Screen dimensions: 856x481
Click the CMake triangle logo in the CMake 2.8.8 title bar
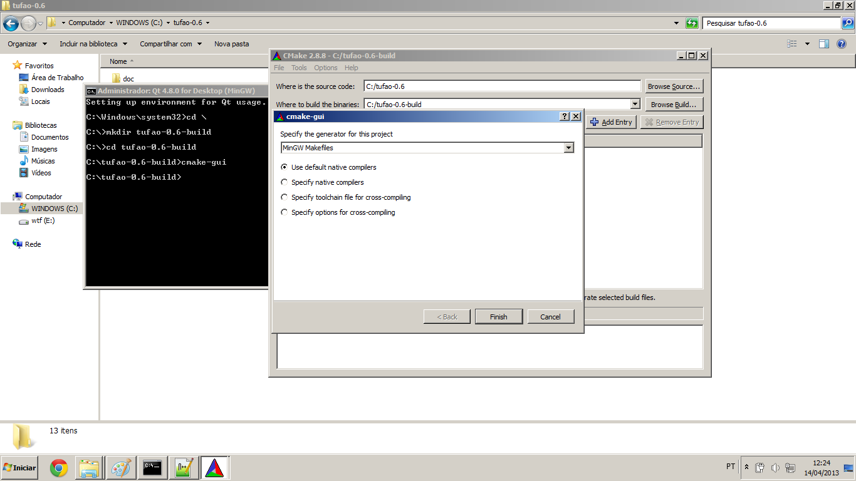(x=276, y=56)
